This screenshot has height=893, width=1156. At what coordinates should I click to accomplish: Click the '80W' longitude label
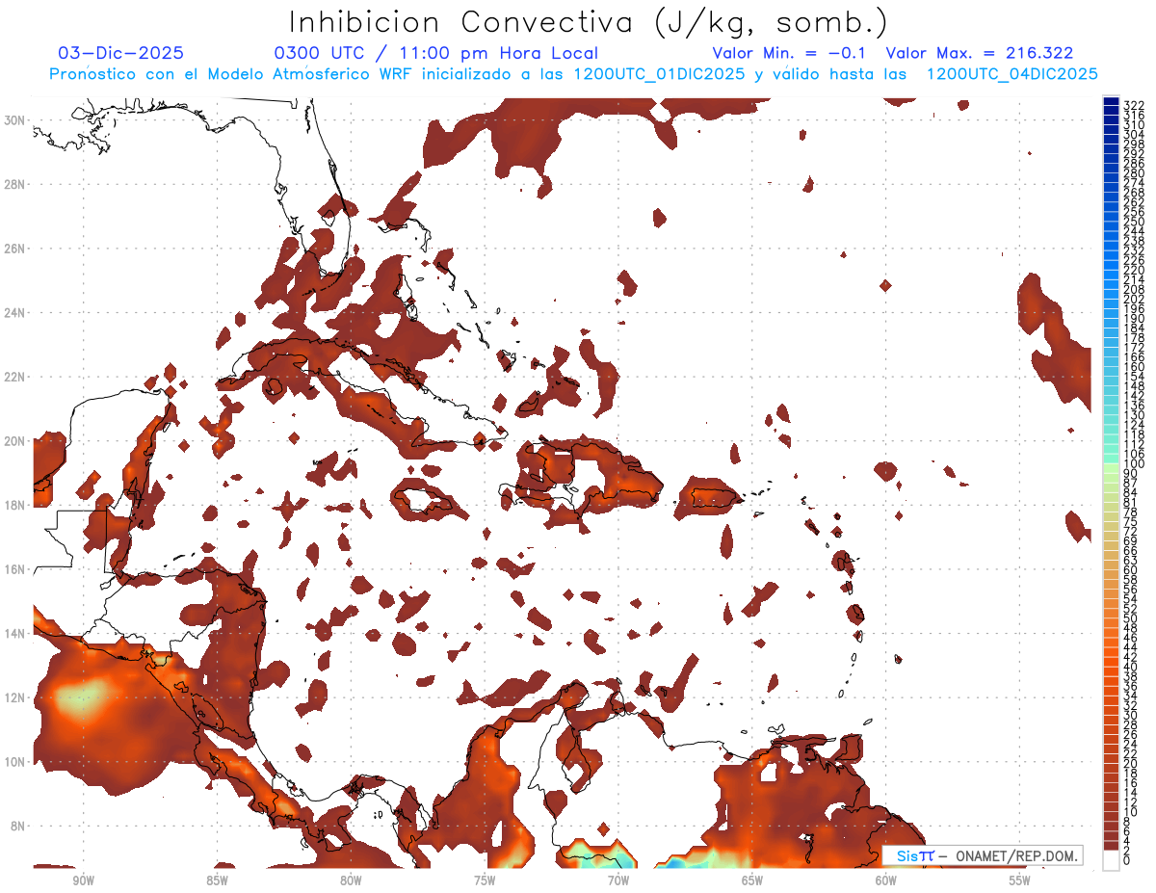point(351,880)
